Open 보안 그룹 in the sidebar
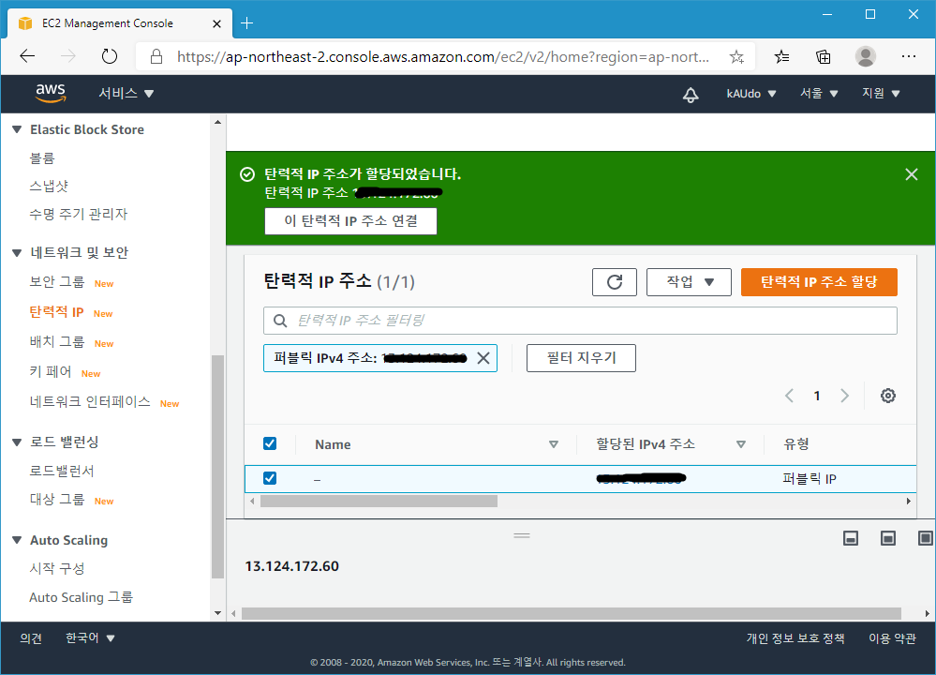Screen dimensions: 936x675 point(57,281)
